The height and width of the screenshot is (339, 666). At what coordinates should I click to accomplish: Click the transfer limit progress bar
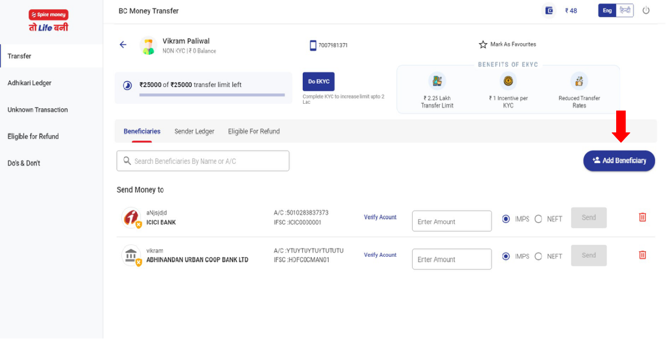(x=212, y=95)
